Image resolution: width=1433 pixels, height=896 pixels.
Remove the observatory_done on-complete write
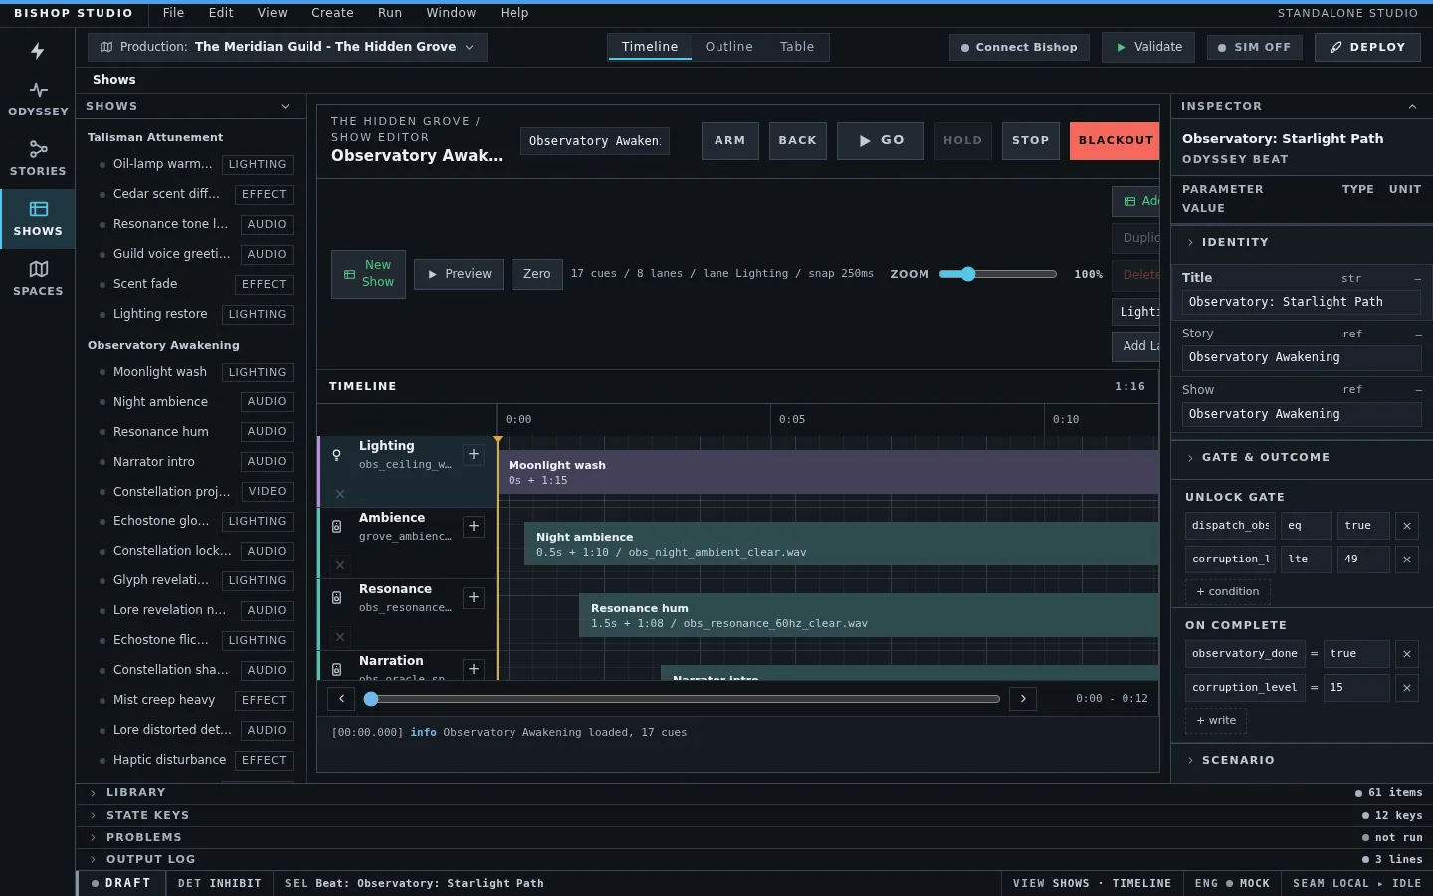pos(1406,654)
